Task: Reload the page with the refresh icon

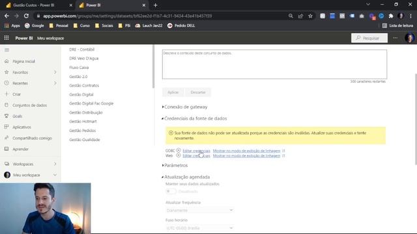Action: coord(26,16)
